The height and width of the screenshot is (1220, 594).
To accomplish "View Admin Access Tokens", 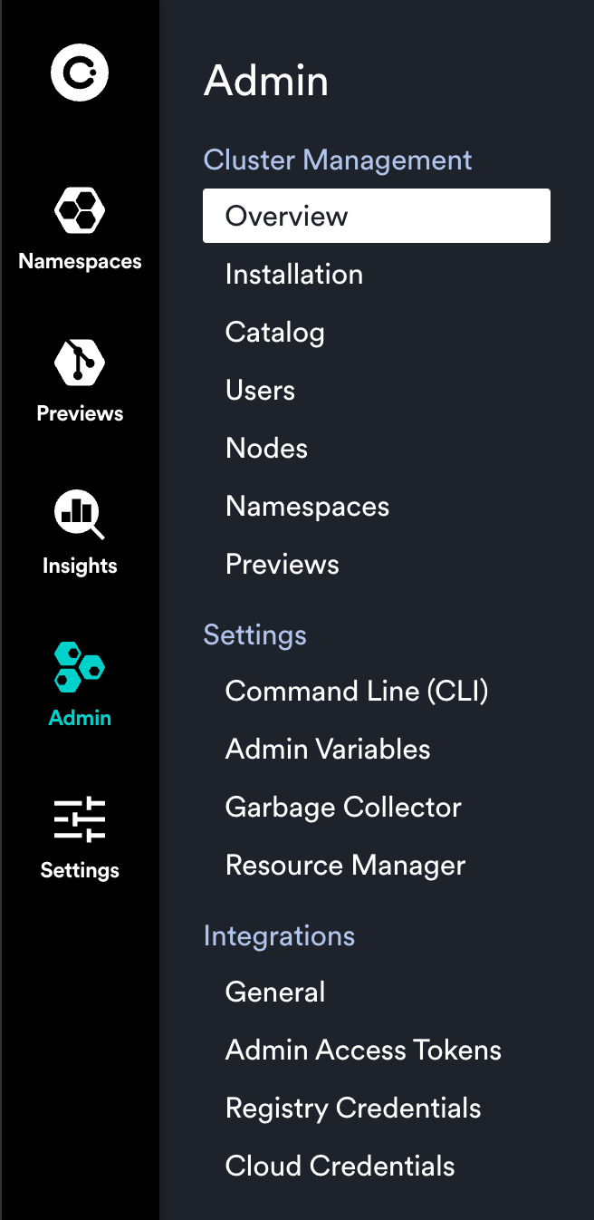I will tap(363, 1050).
